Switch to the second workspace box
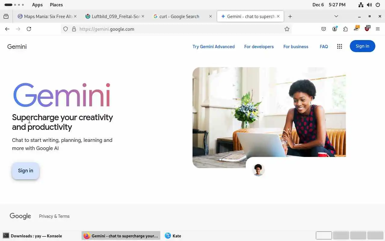Screen dimensions: 385x241 pos(341,236)
